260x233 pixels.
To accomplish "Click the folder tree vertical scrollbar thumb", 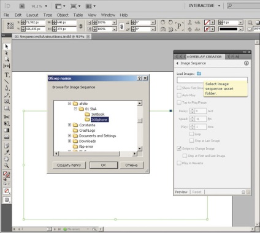I will (140, 121).
